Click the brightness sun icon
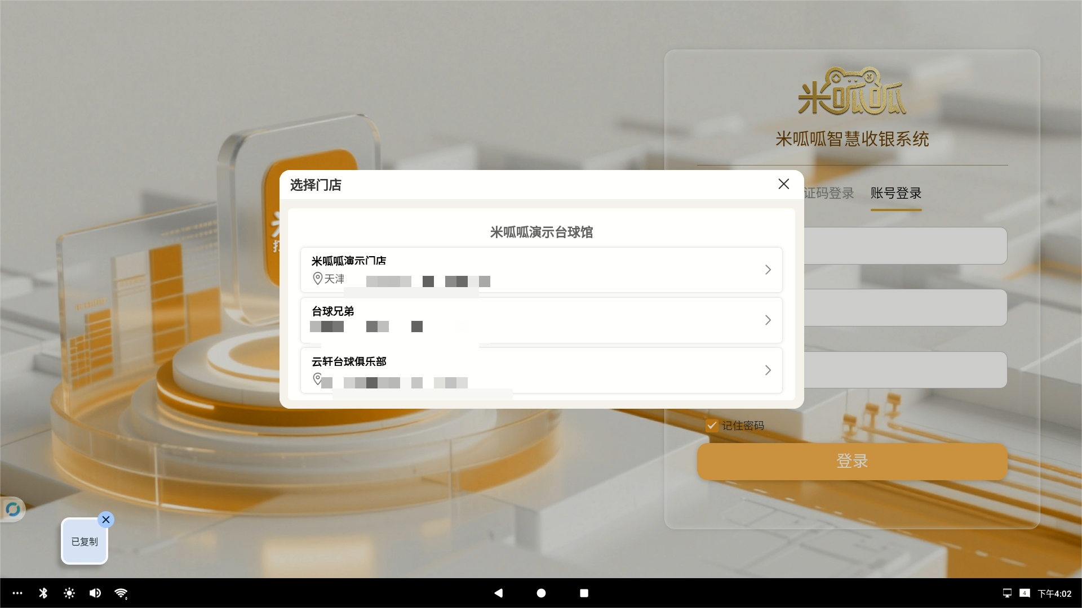This screenshot has height=608, width=1082. point(69,593)
